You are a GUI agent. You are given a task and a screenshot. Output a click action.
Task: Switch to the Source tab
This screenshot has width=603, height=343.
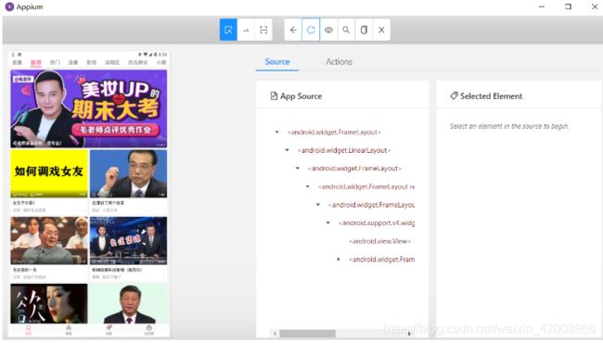(277, 61)
